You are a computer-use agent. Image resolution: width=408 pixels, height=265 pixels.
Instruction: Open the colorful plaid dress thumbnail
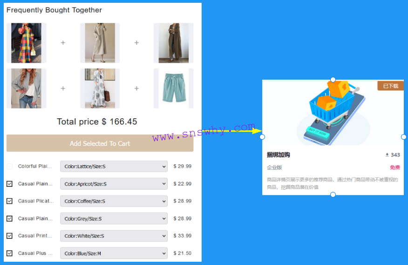click(26, 43)
